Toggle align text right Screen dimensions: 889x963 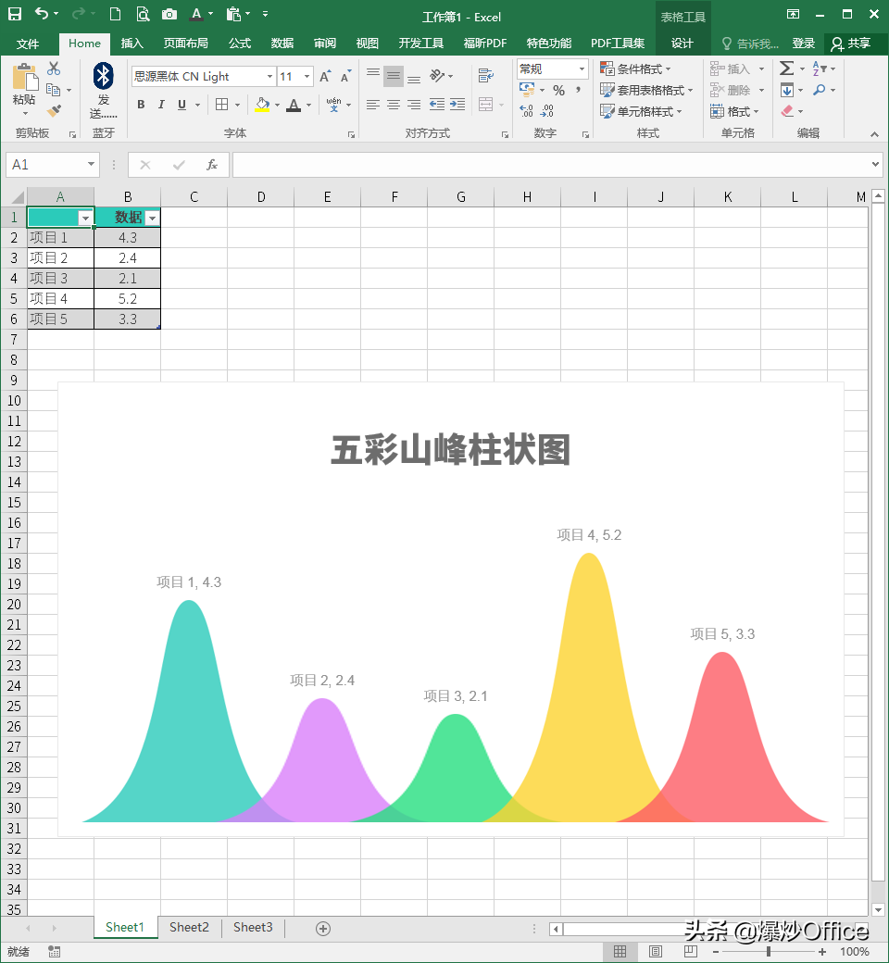click(x=414, y=105)
